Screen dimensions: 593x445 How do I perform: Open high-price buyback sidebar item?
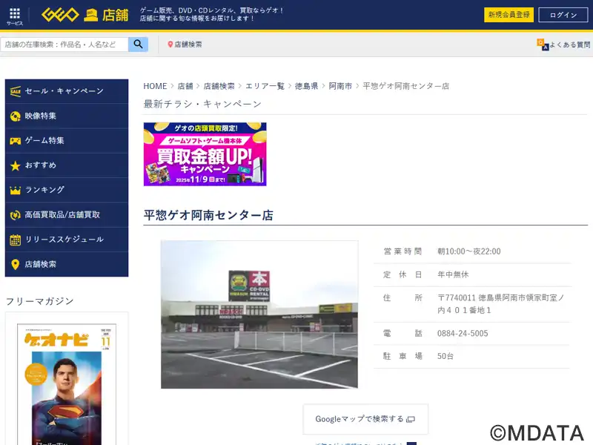(66, 214)
